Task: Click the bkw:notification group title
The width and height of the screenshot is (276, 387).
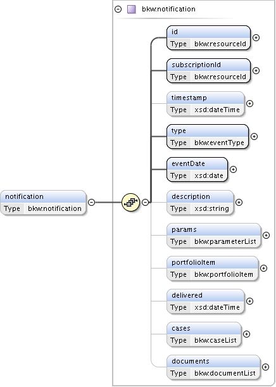Action: coord(168,10)
